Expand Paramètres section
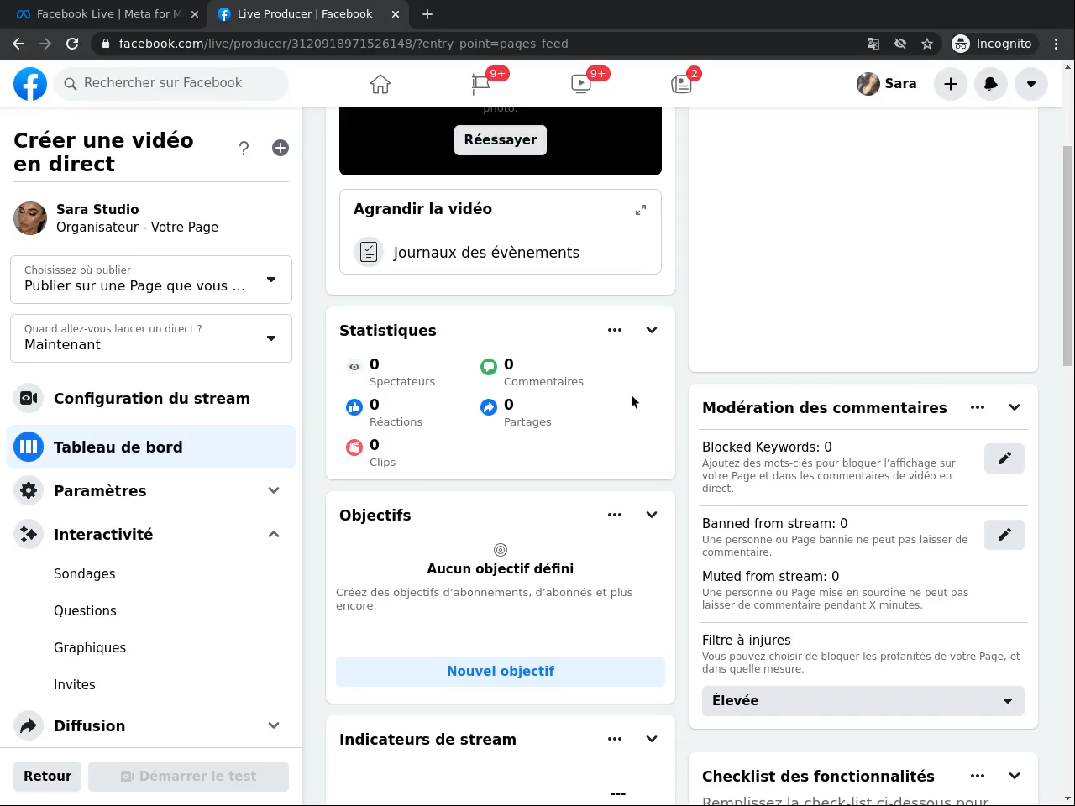 pyautogui.click(x=151, y=491)
